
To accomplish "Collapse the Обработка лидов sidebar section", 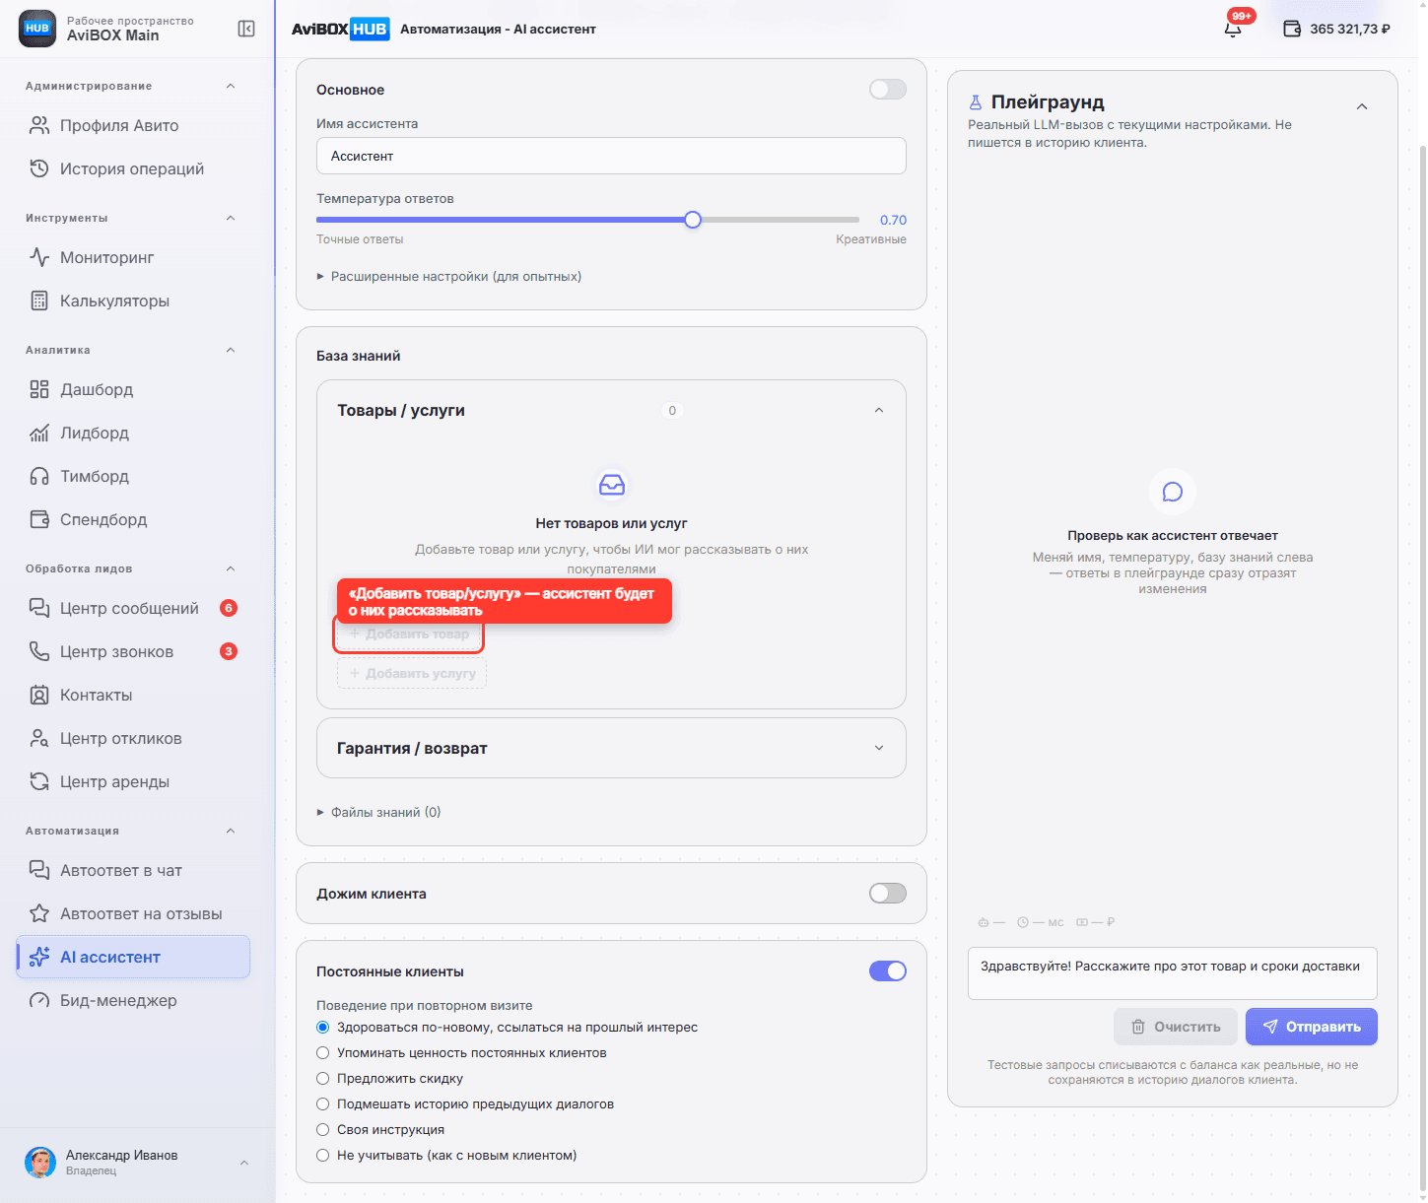I will pyautogui.click(x=231, y=568).
